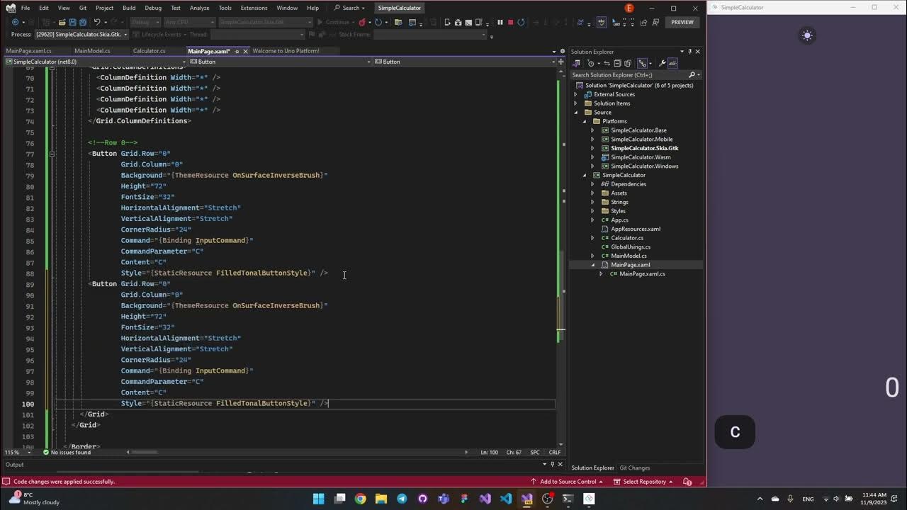Collapse the Button element at line 77
The height and width of the screenshot is (510, 907).
point(52,154)
